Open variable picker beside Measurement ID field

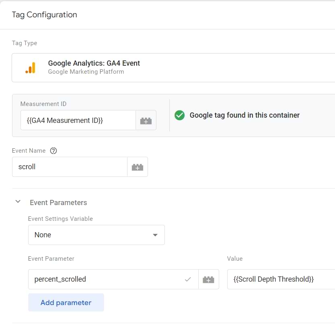(146, 120)
